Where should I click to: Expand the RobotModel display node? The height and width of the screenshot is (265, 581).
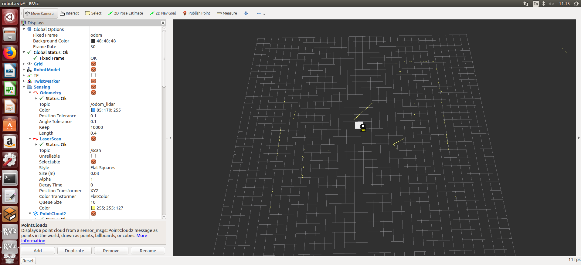click(24, 70)
